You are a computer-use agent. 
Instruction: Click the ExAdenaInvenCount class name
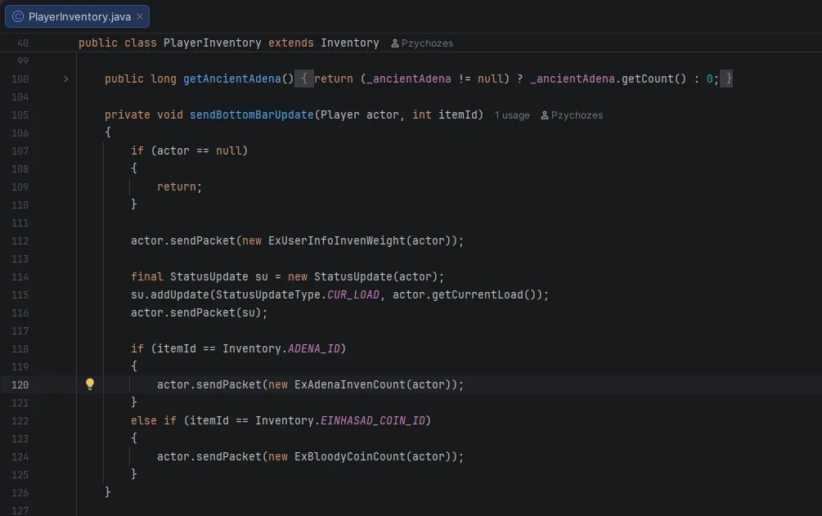pyautogui.click(x=350, y=384)
